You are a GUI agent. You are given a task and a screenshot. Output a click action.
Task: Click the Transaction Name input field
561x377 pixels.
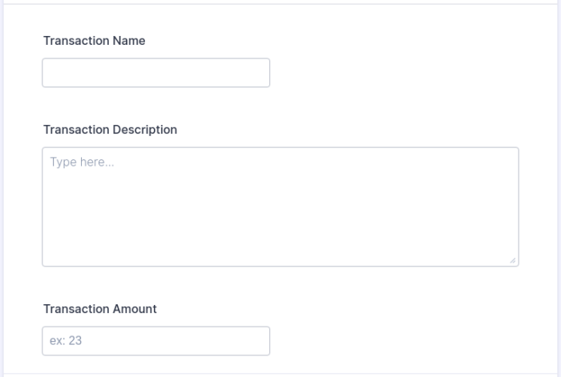(x=155, y=73)
